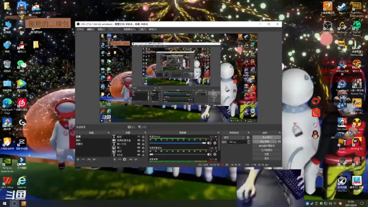Click Exit button in Controls
The image size is (368, 207).
tap(267, 159)
